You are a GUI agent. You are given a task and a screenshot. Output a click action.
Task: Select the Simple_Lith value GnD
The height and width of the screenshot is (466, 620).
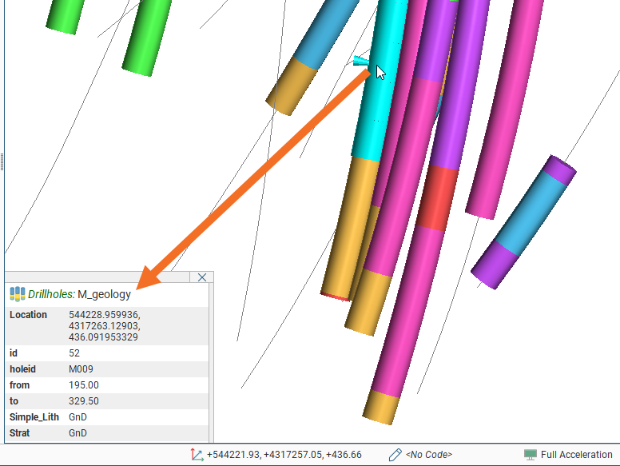click(77, 417)
